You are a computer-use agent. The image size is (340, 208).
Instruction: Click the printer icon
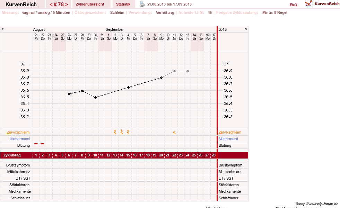142,4
